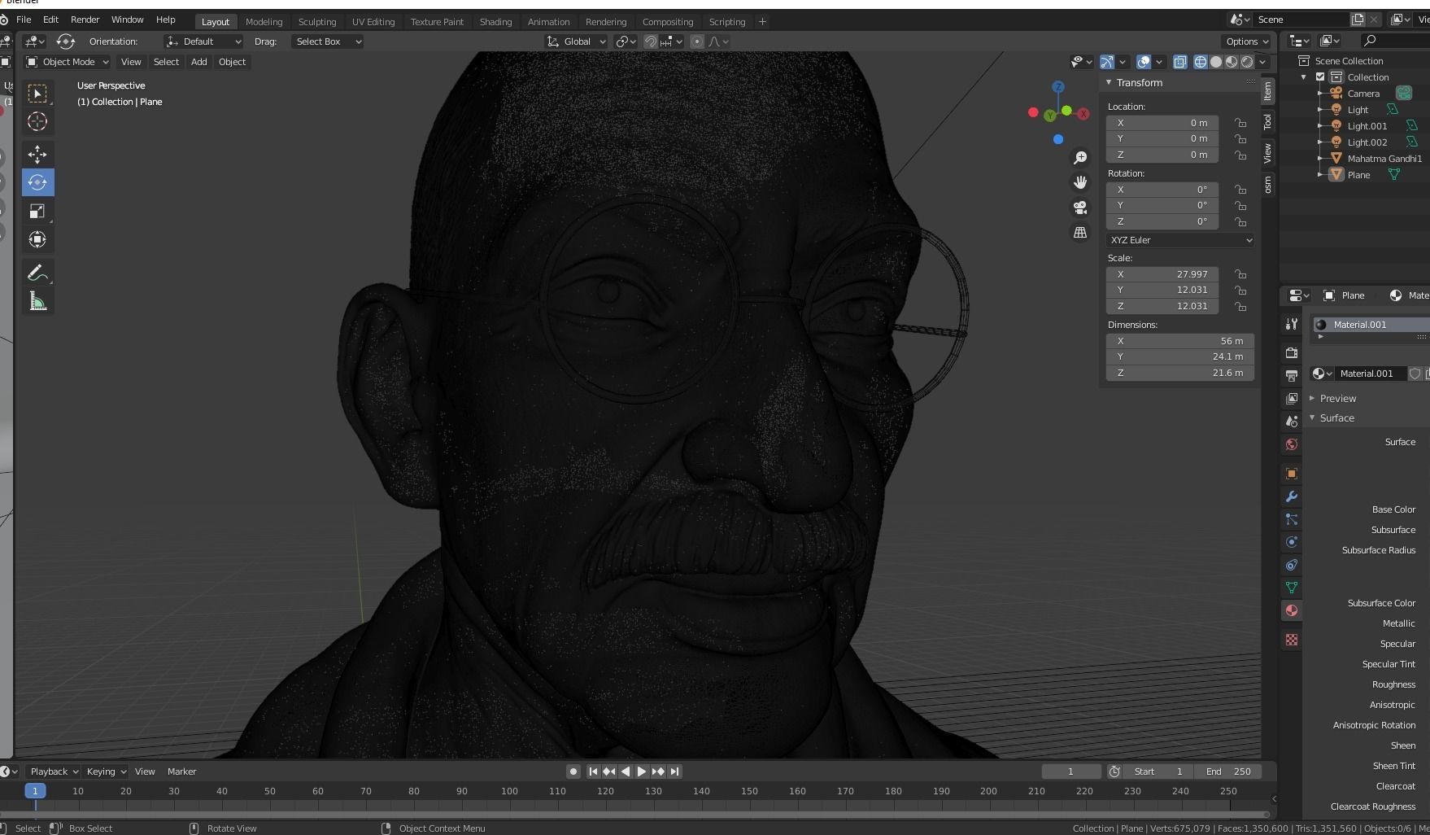The image size is (1430, 835).
Task: Select the Select Box tool in toolbar
Action: click(37, 94)
